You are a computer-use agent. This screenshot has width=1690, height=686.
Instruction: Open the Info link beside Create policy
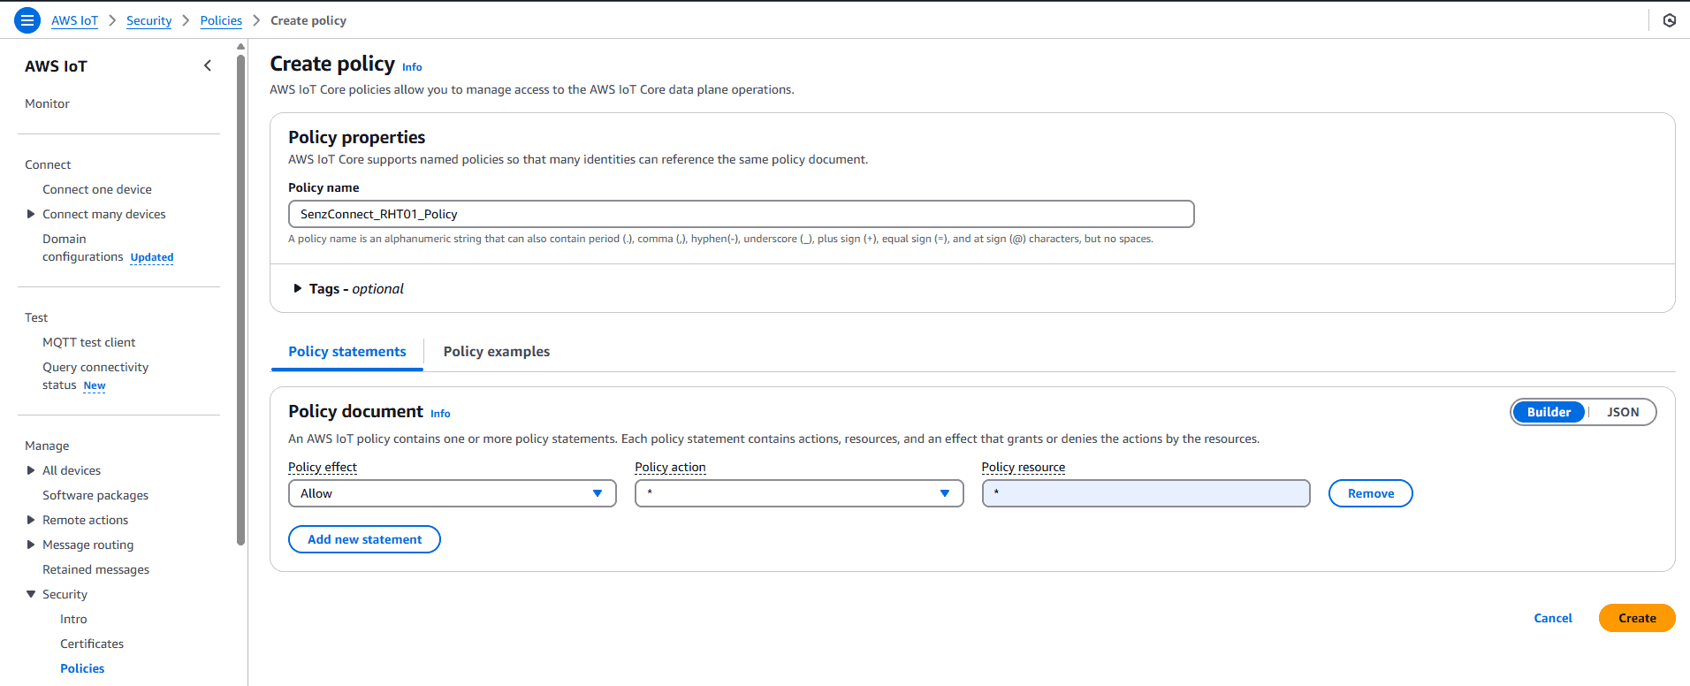(412, 67)
